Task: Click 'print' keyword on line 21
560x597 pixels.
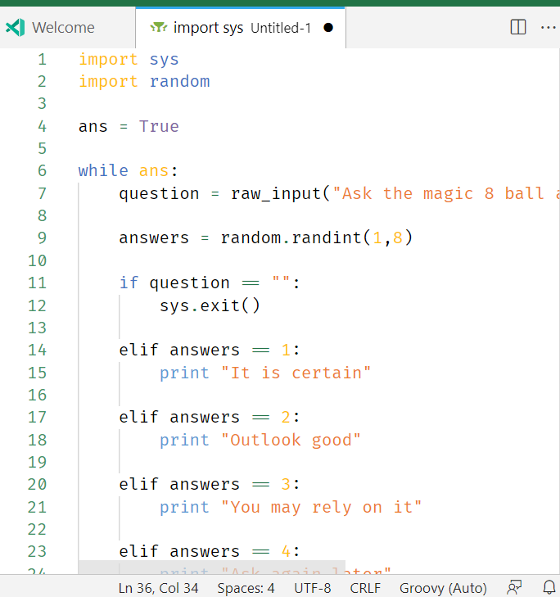Action: (x=185, y=507)
